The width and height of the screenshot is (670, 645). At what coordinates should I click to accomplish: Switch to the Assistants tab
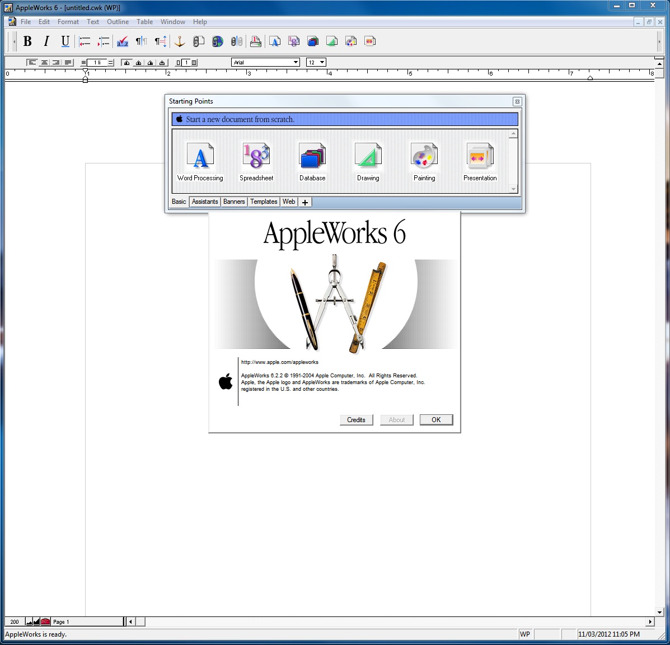pos(205,202)
